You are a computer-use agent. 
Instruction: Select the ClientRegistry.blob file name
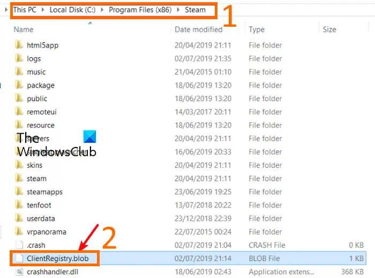pyautogui.click(x=58, y=258)
